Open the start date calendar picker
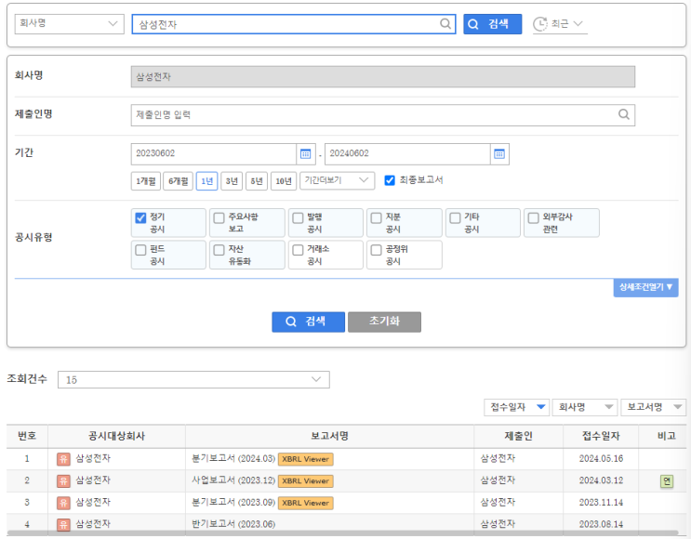 pyautogui.click(x=305, y=154)
